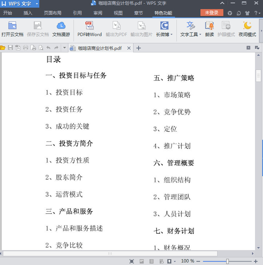Open the 章节 ribbon tab

138,13
